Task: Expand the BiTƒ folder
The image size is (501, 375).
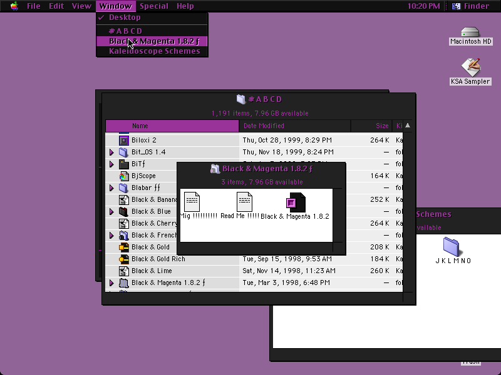Action: click(111, 164)
